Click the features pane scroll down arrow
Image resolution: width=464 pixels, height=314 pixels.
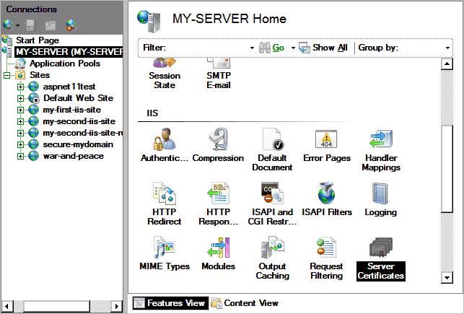(447, 277)
